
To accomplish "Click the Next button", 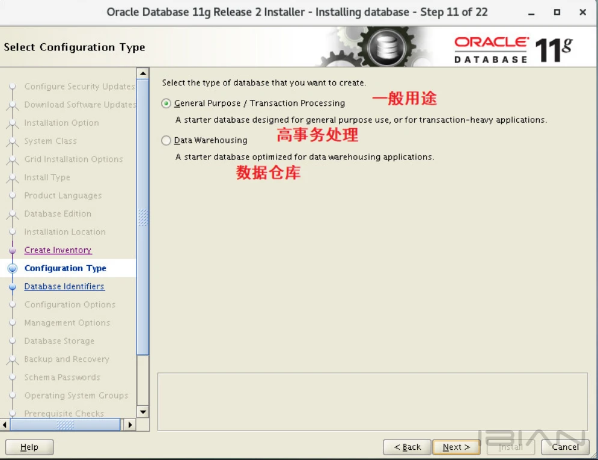I will pos(456,447).
